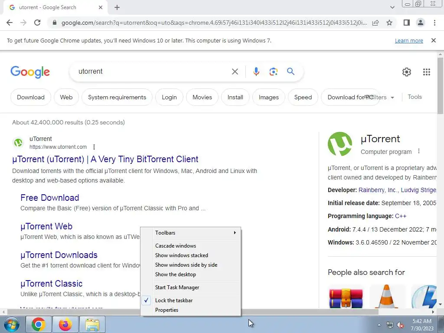Image resolution: width=444 pixels, height=333 pixels.
Task: Choose Cascade windows from context menu
Action: 191,246
